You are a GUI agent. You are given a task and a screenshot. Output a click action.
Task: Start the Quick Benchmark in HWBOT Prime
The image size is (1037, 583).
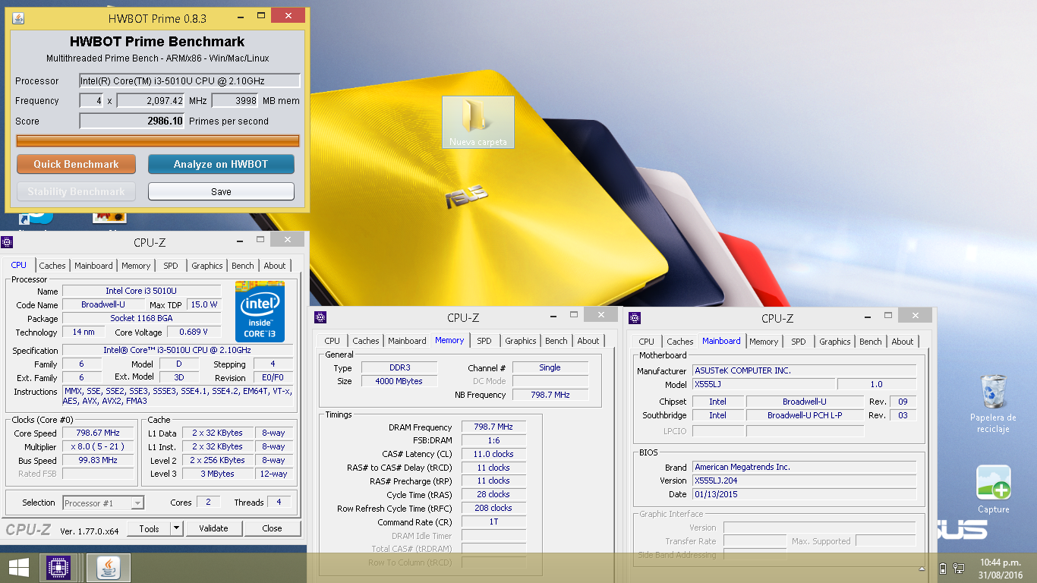pyautogui.click(x=76, y=164)
